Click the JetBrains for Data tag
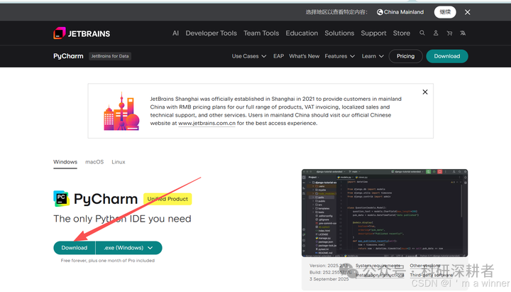 tap(110, 56)
